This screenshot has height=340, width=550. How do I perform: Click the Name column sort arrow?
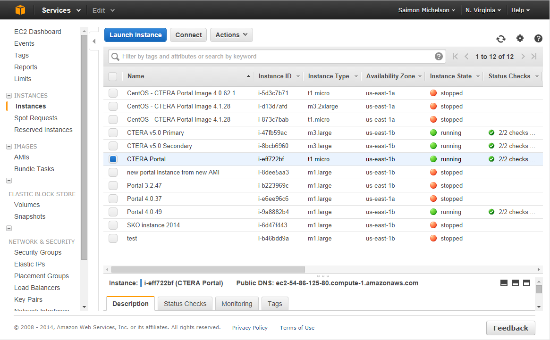coord(248,76)
